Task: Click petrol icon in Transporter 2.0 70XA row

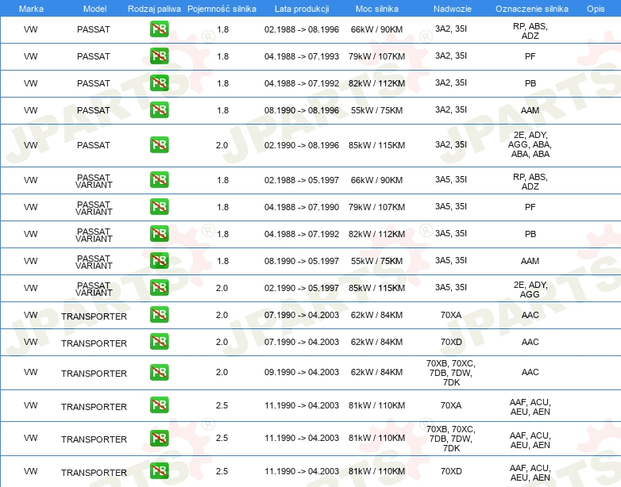Action: click(159, 315)
